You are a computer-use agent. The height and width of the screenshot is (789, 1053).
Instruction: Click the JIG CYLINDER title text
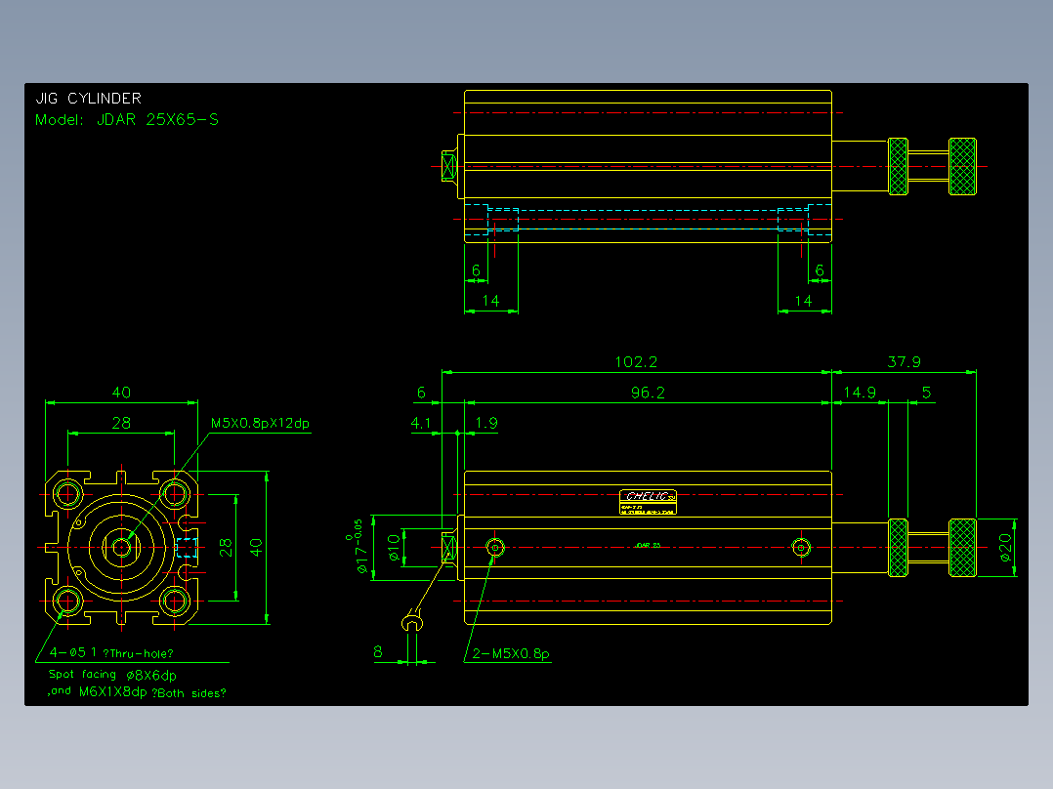pos(89,99)
